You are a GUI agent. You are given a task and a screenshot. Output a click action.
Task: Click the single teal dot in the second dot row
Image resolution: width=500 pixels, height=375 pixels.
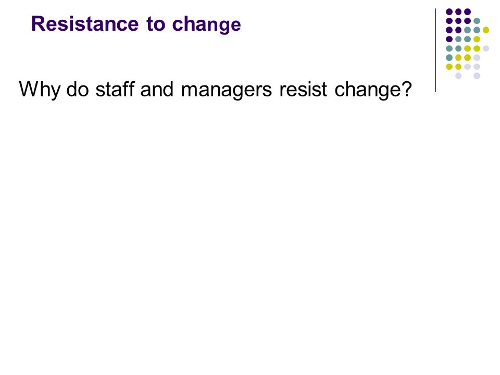point(477,21)
